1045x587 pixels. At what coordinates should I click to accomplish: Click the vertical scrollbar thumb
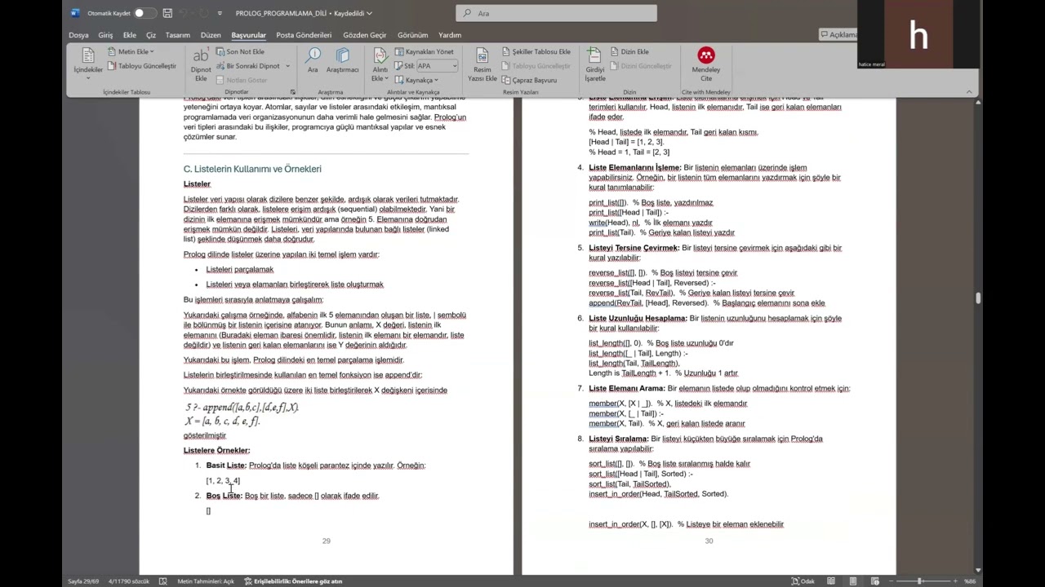click(x=978, y=298)
